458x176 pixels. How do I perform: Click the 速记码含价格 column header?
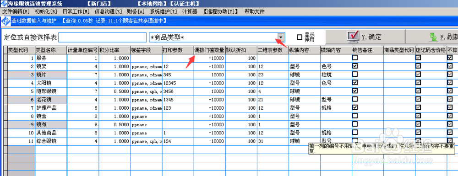[x=431, y=50]
